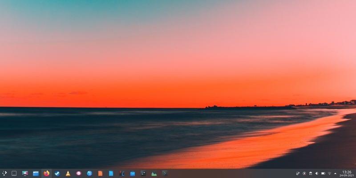Viewport: 356px width, 178px height.
Task: Launch VLC media player
Action: [68, 173]
